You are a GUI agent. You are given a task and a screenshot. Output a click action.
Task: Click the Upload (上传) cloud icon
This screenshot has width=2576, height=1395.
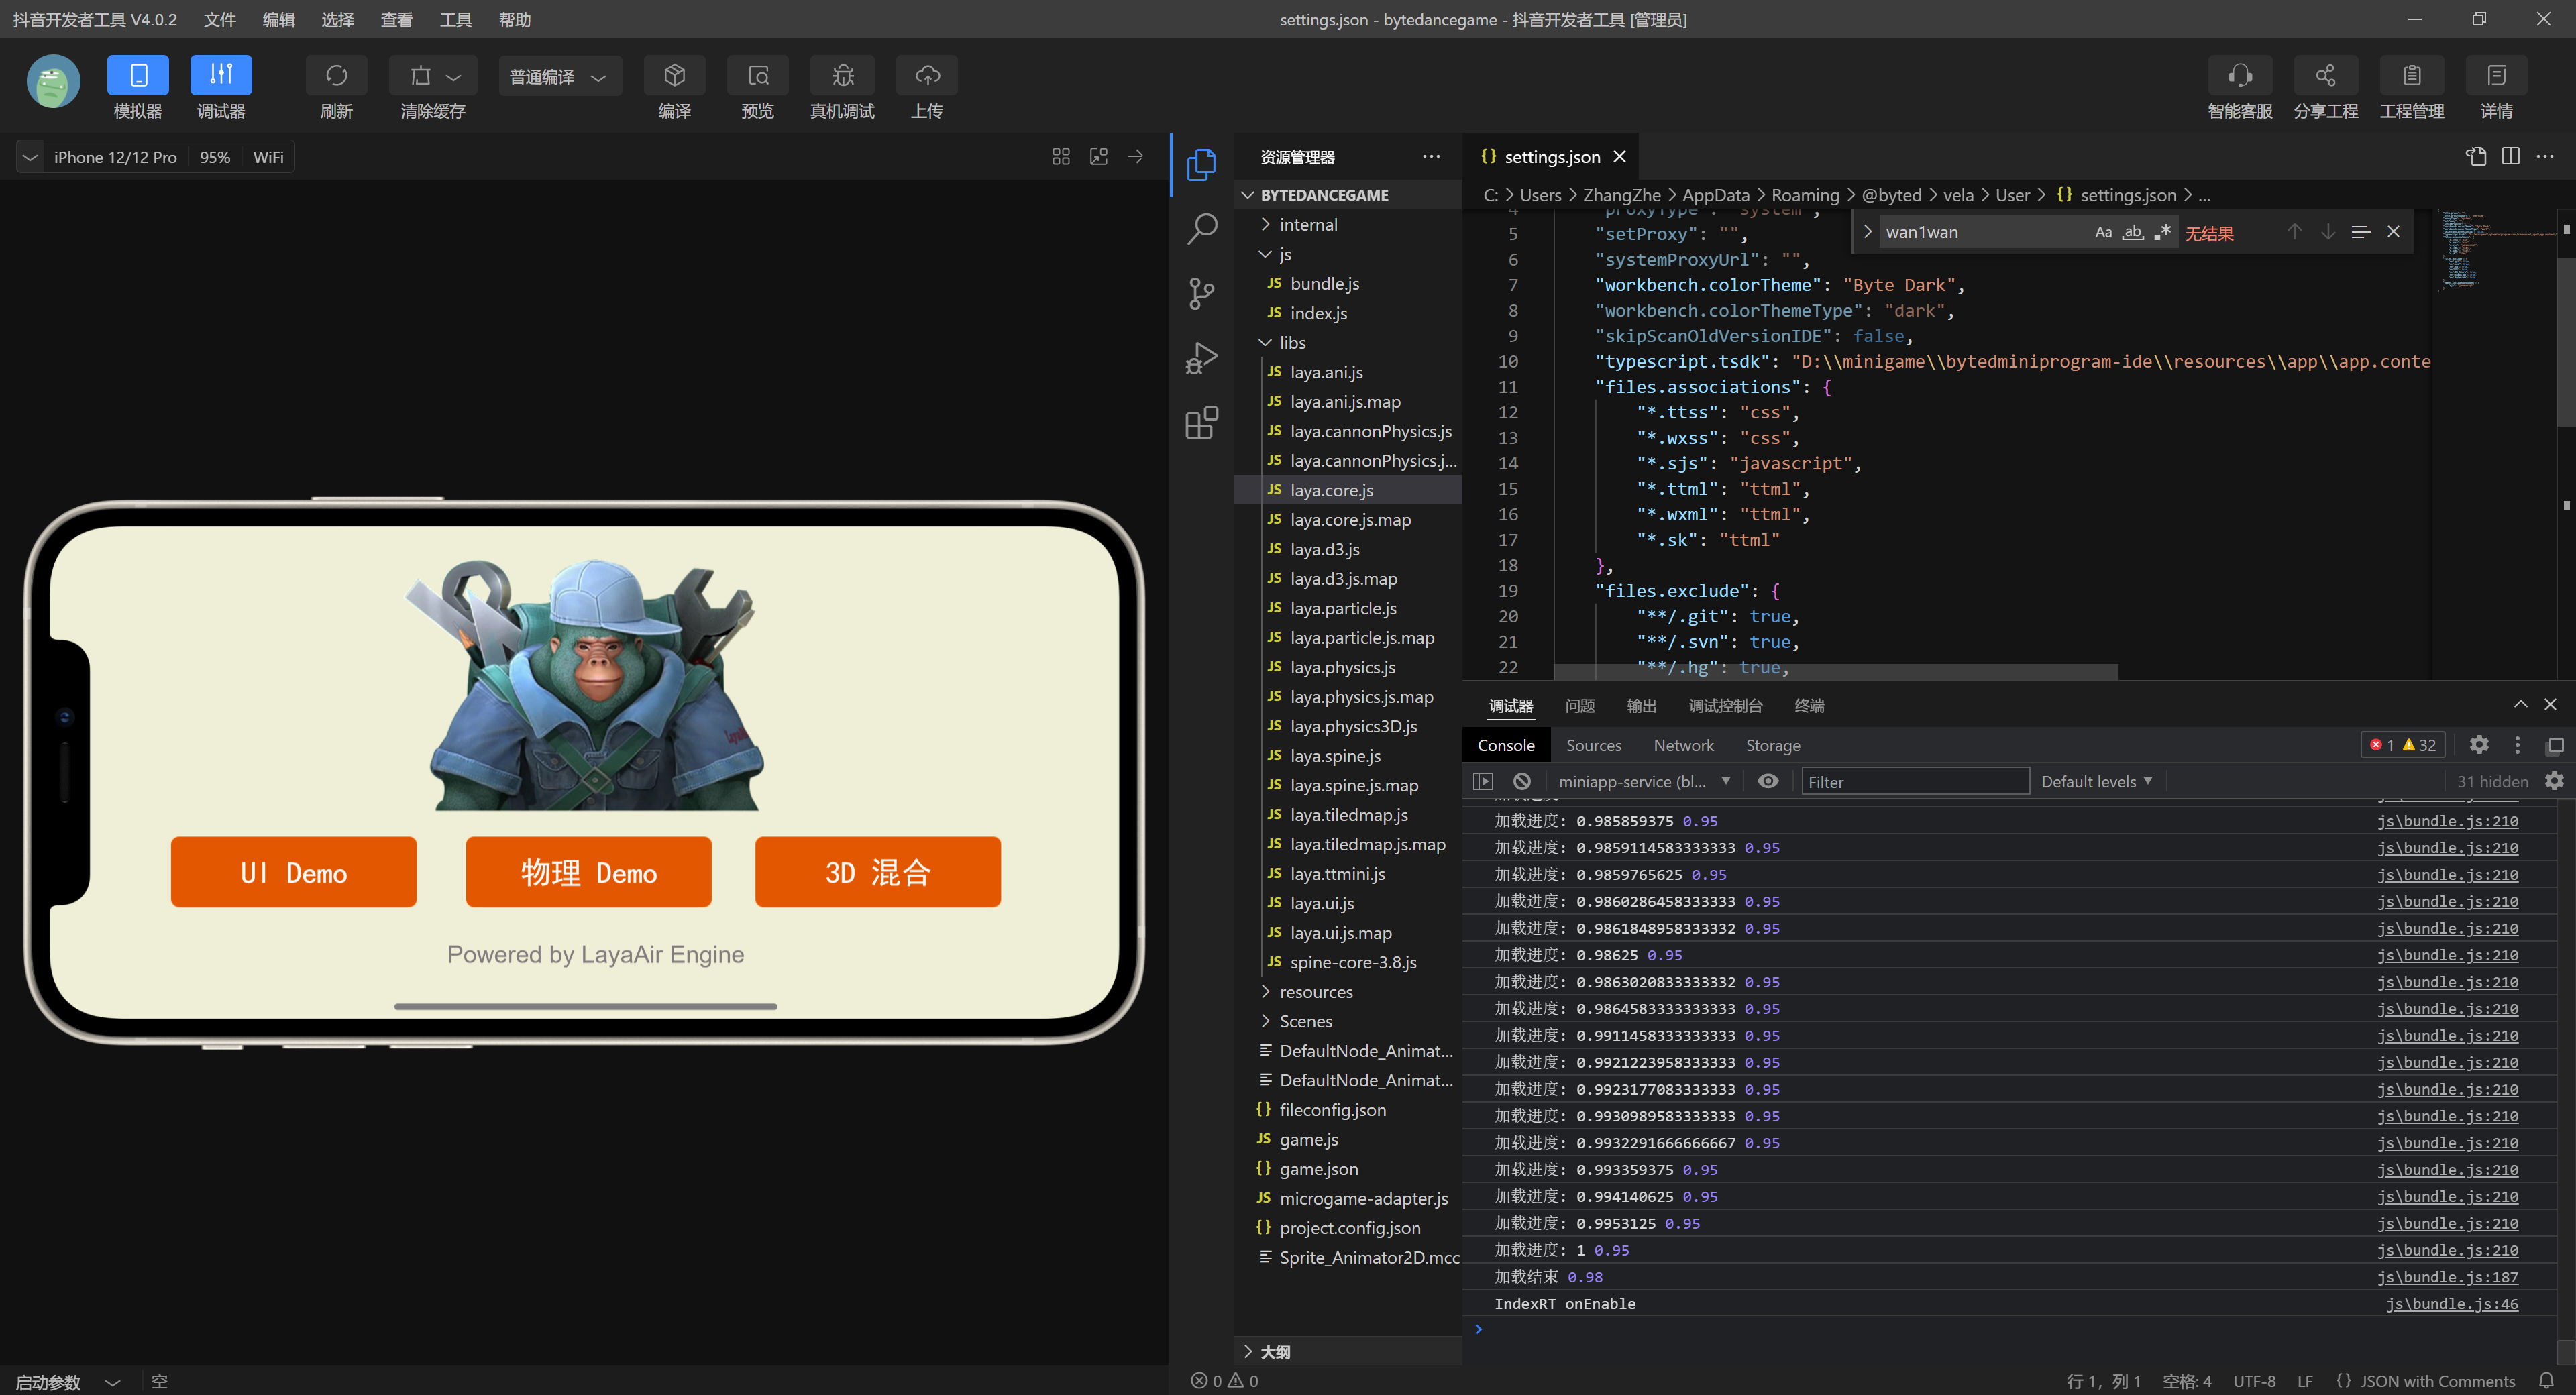926,76
